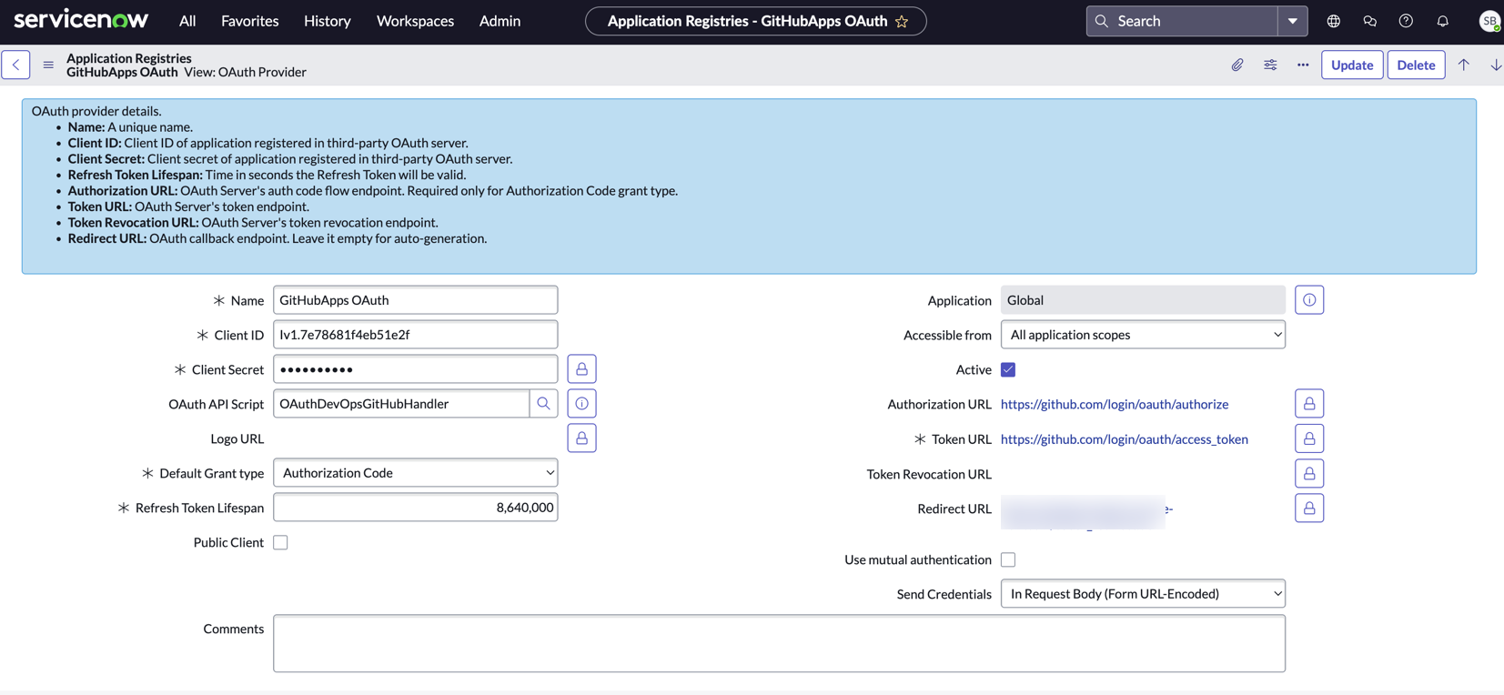Image resolution: width=1504 pixels, height=695 pixels.
Task: Open notifications bell icon
Action: tap(1443, 21)
